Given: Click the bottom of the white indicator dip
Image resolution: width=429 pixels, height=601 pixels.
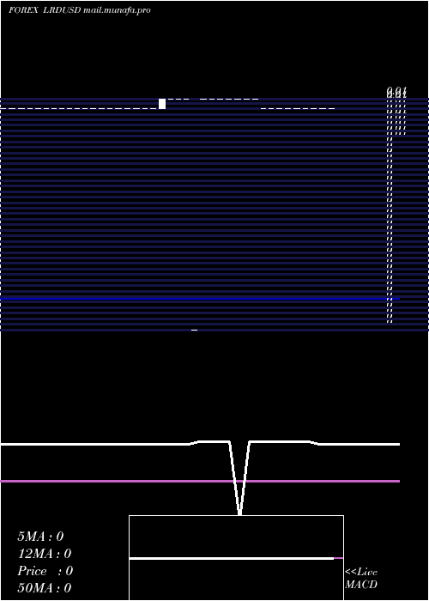Looking at the screenshot, I should click(239, 512).
